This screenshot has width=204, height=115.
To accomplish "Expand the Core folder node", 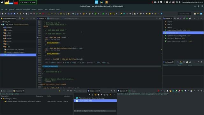I will click(x=4, y=33).
